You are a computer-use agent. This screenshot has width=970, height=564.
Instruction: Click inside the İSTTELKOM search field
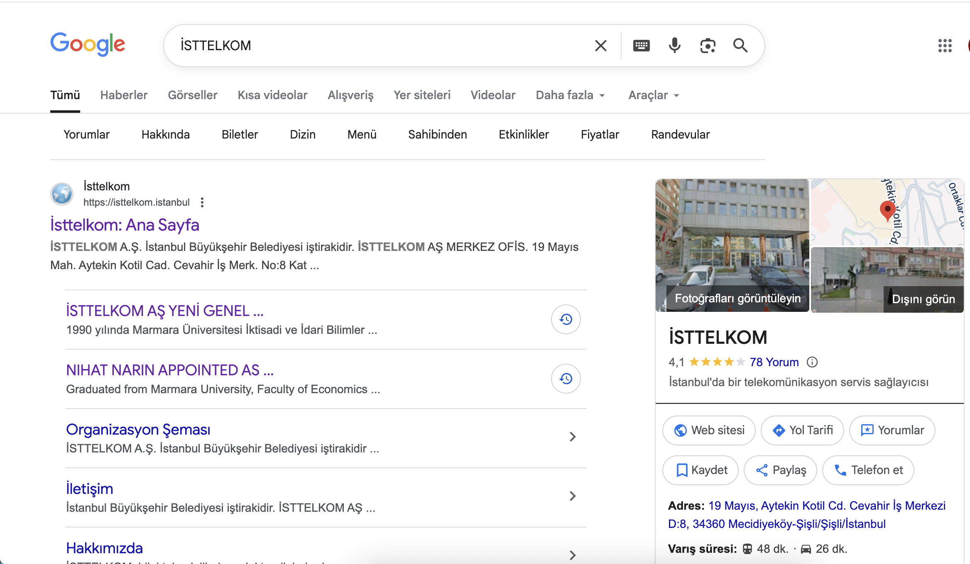tap(374, 46)
